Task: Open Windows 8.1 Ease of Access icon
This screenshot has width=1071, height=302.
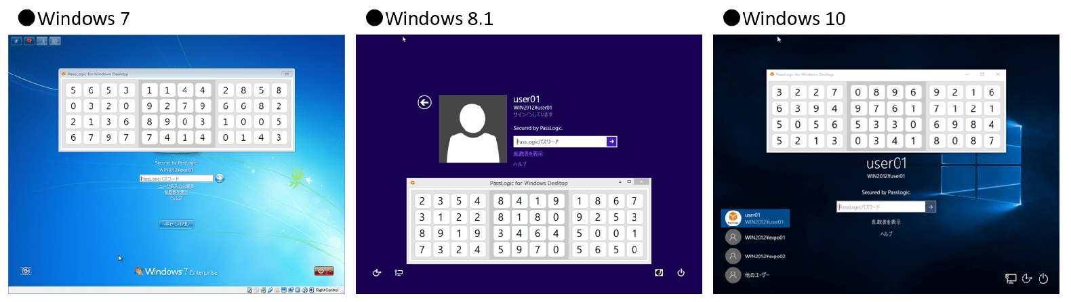Action: point(377,273)
